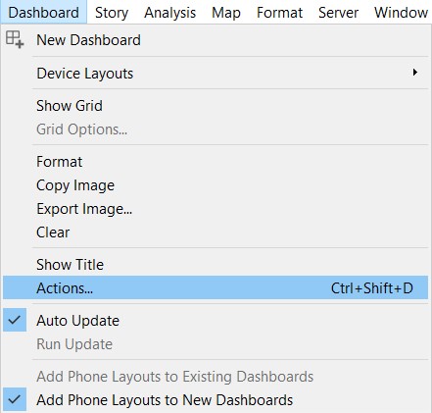Viewport: 432px width, 413px height.
Task: Select Copy Image
Action: click(x=216, y=185)
